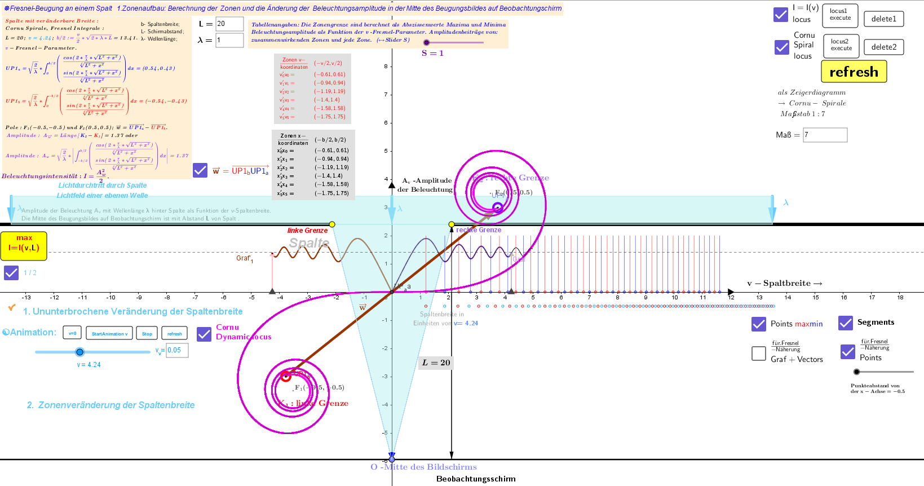The width and height of the screenshot is (924, 486).
Task: Click the 'L = 20' label on the diagram
Action: click(x=436, y=363)
